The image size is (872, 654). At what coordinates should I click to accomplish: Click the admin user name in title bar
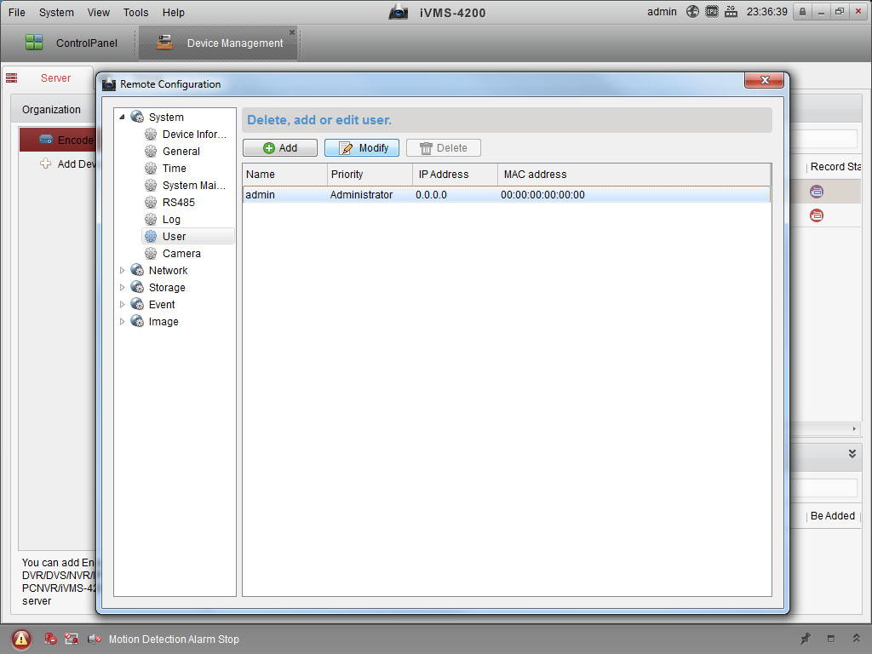662,12
